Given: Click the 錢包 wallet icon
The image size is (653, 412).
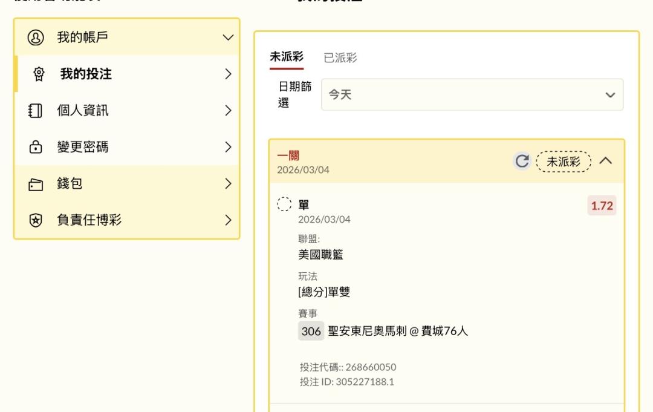Looking at the screenshot, I should 36,184.
